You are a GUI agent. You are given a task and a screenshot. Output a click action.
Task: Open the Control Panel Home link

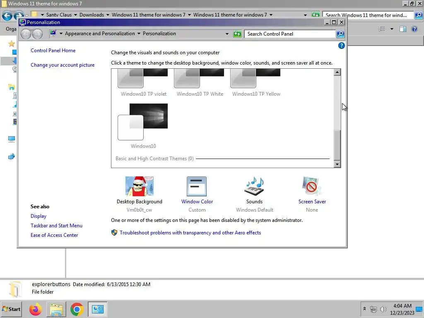[53, 50]
